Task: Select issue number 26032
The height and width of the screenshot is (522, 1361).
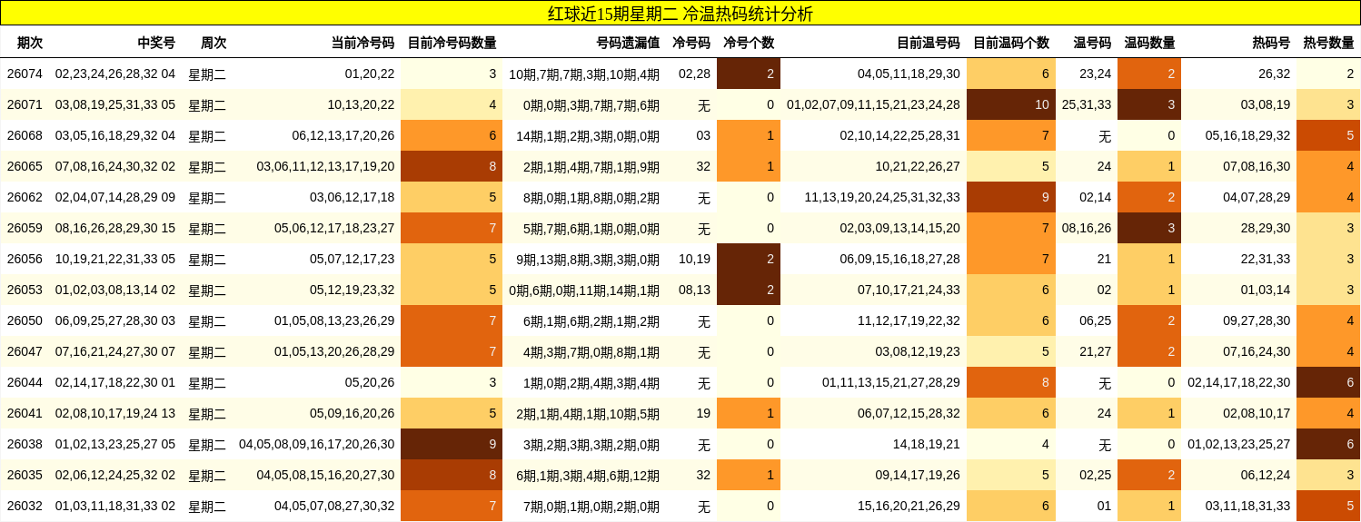Action: point(25,506)
